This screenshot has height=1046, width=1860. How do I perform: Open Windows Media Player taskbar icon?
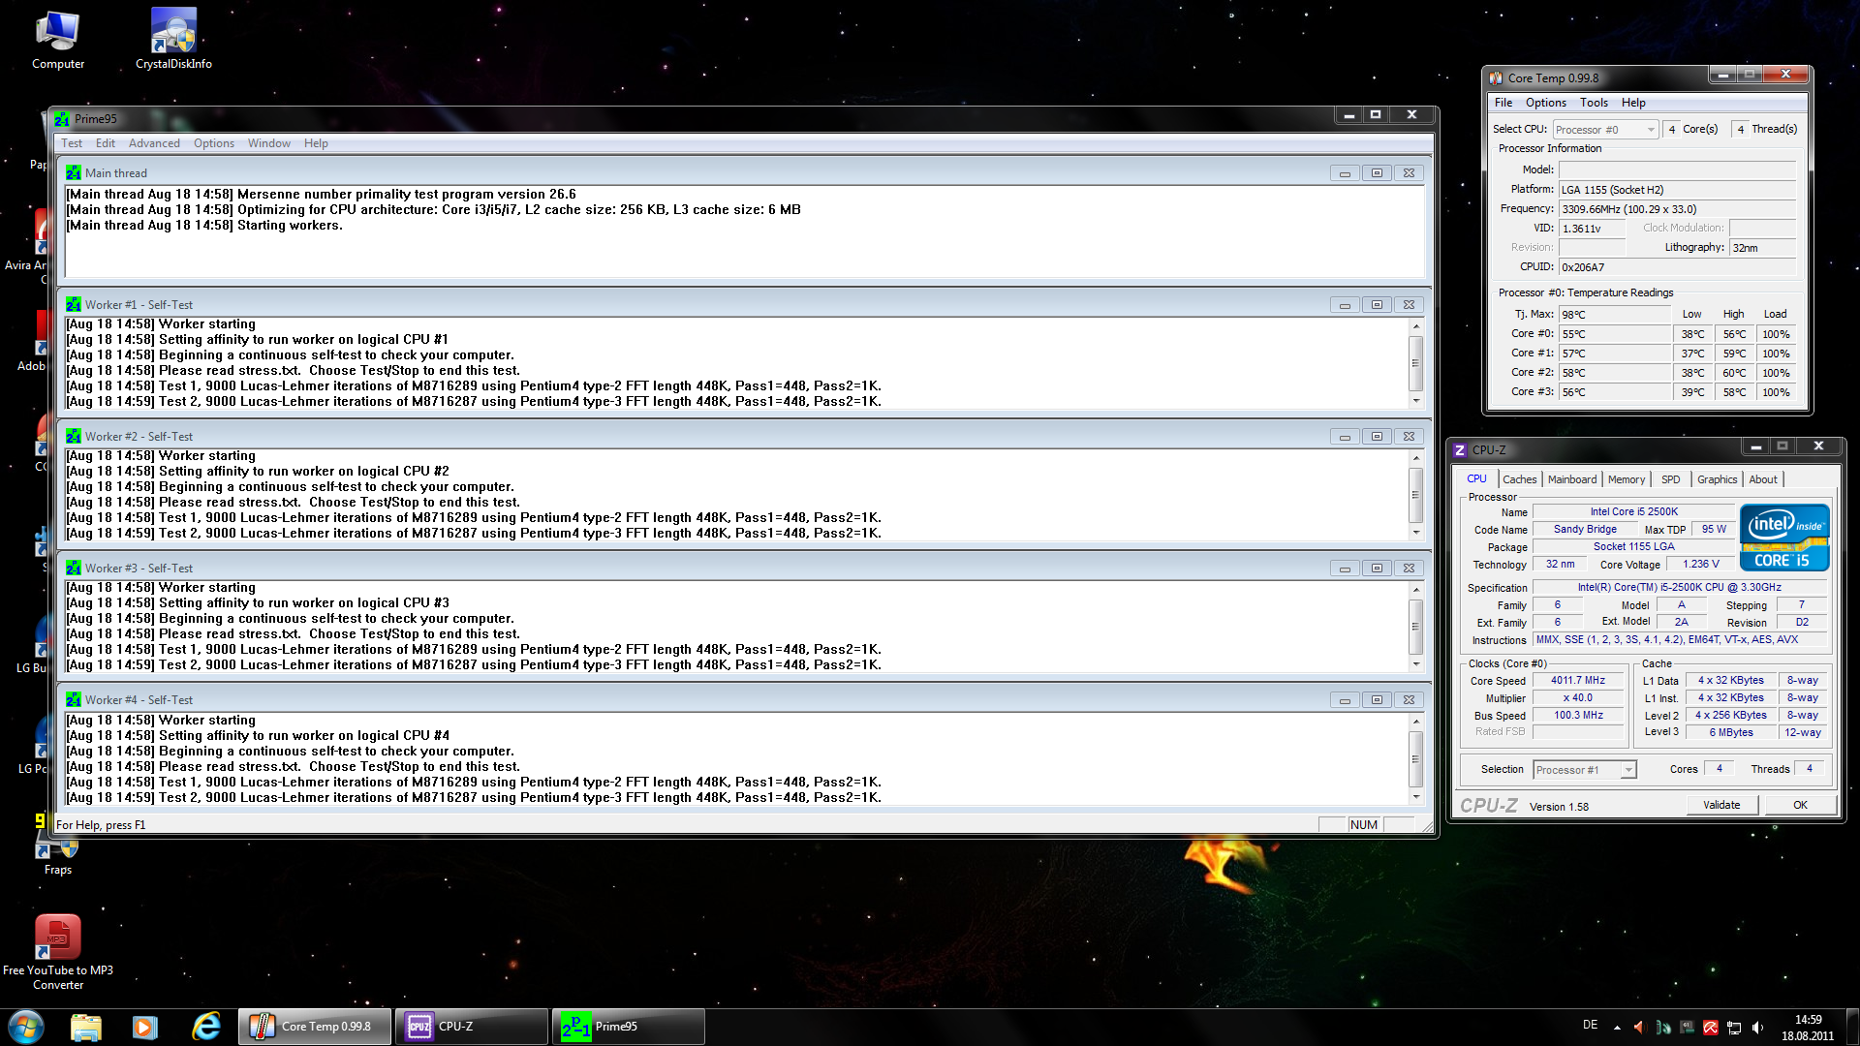point(145,1027)
